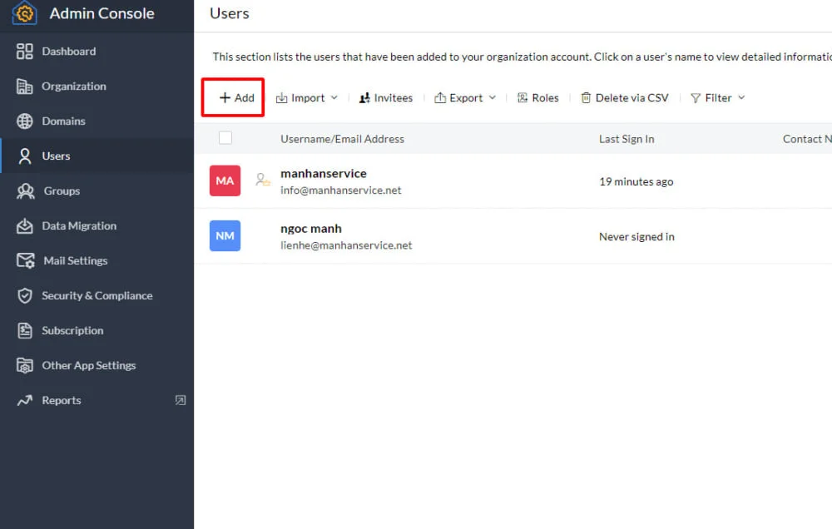Viewport: 832px width, 529px height.
Task: Expand the Import dropdown
Action: tap(306, 97)
